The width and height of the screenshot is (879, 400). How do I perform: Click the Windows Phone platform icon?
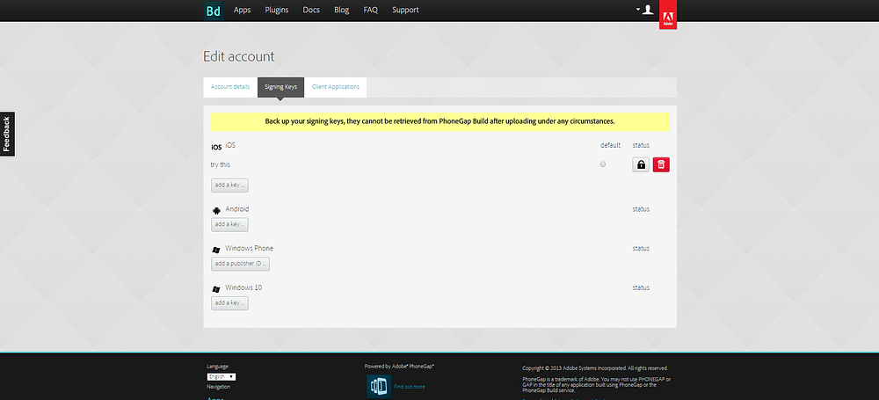pyautogui.click(x=216, y=250)
